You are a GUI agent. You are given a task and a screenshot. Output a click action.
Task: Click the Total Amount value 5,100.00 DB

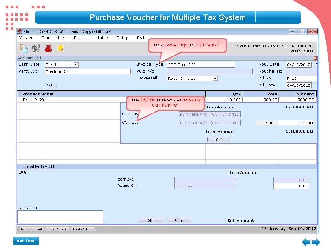pos(299,131)
